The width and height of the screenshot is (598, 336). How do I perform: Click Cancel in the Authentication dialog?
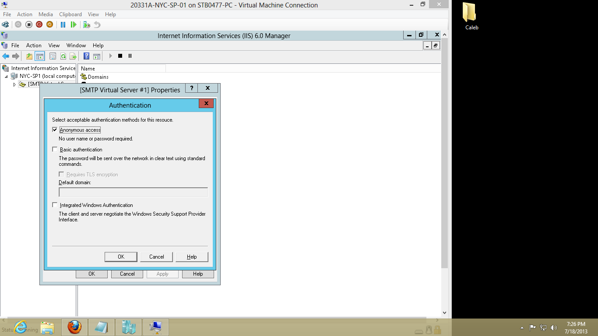point(156,257)
